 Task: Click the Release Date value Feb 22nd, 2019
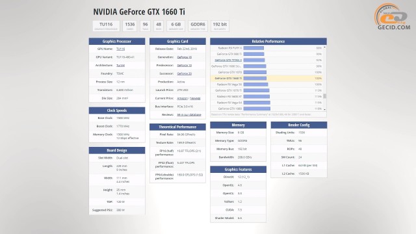(x=187, y=49)
